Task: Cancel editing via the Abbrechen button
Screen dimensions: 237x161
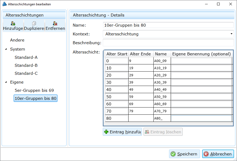Action: click(218, 154)
